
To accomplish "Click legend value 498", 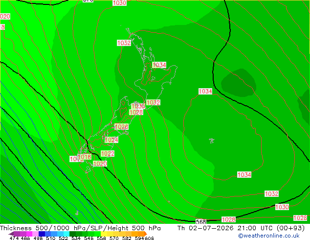I will click(38, 238).
